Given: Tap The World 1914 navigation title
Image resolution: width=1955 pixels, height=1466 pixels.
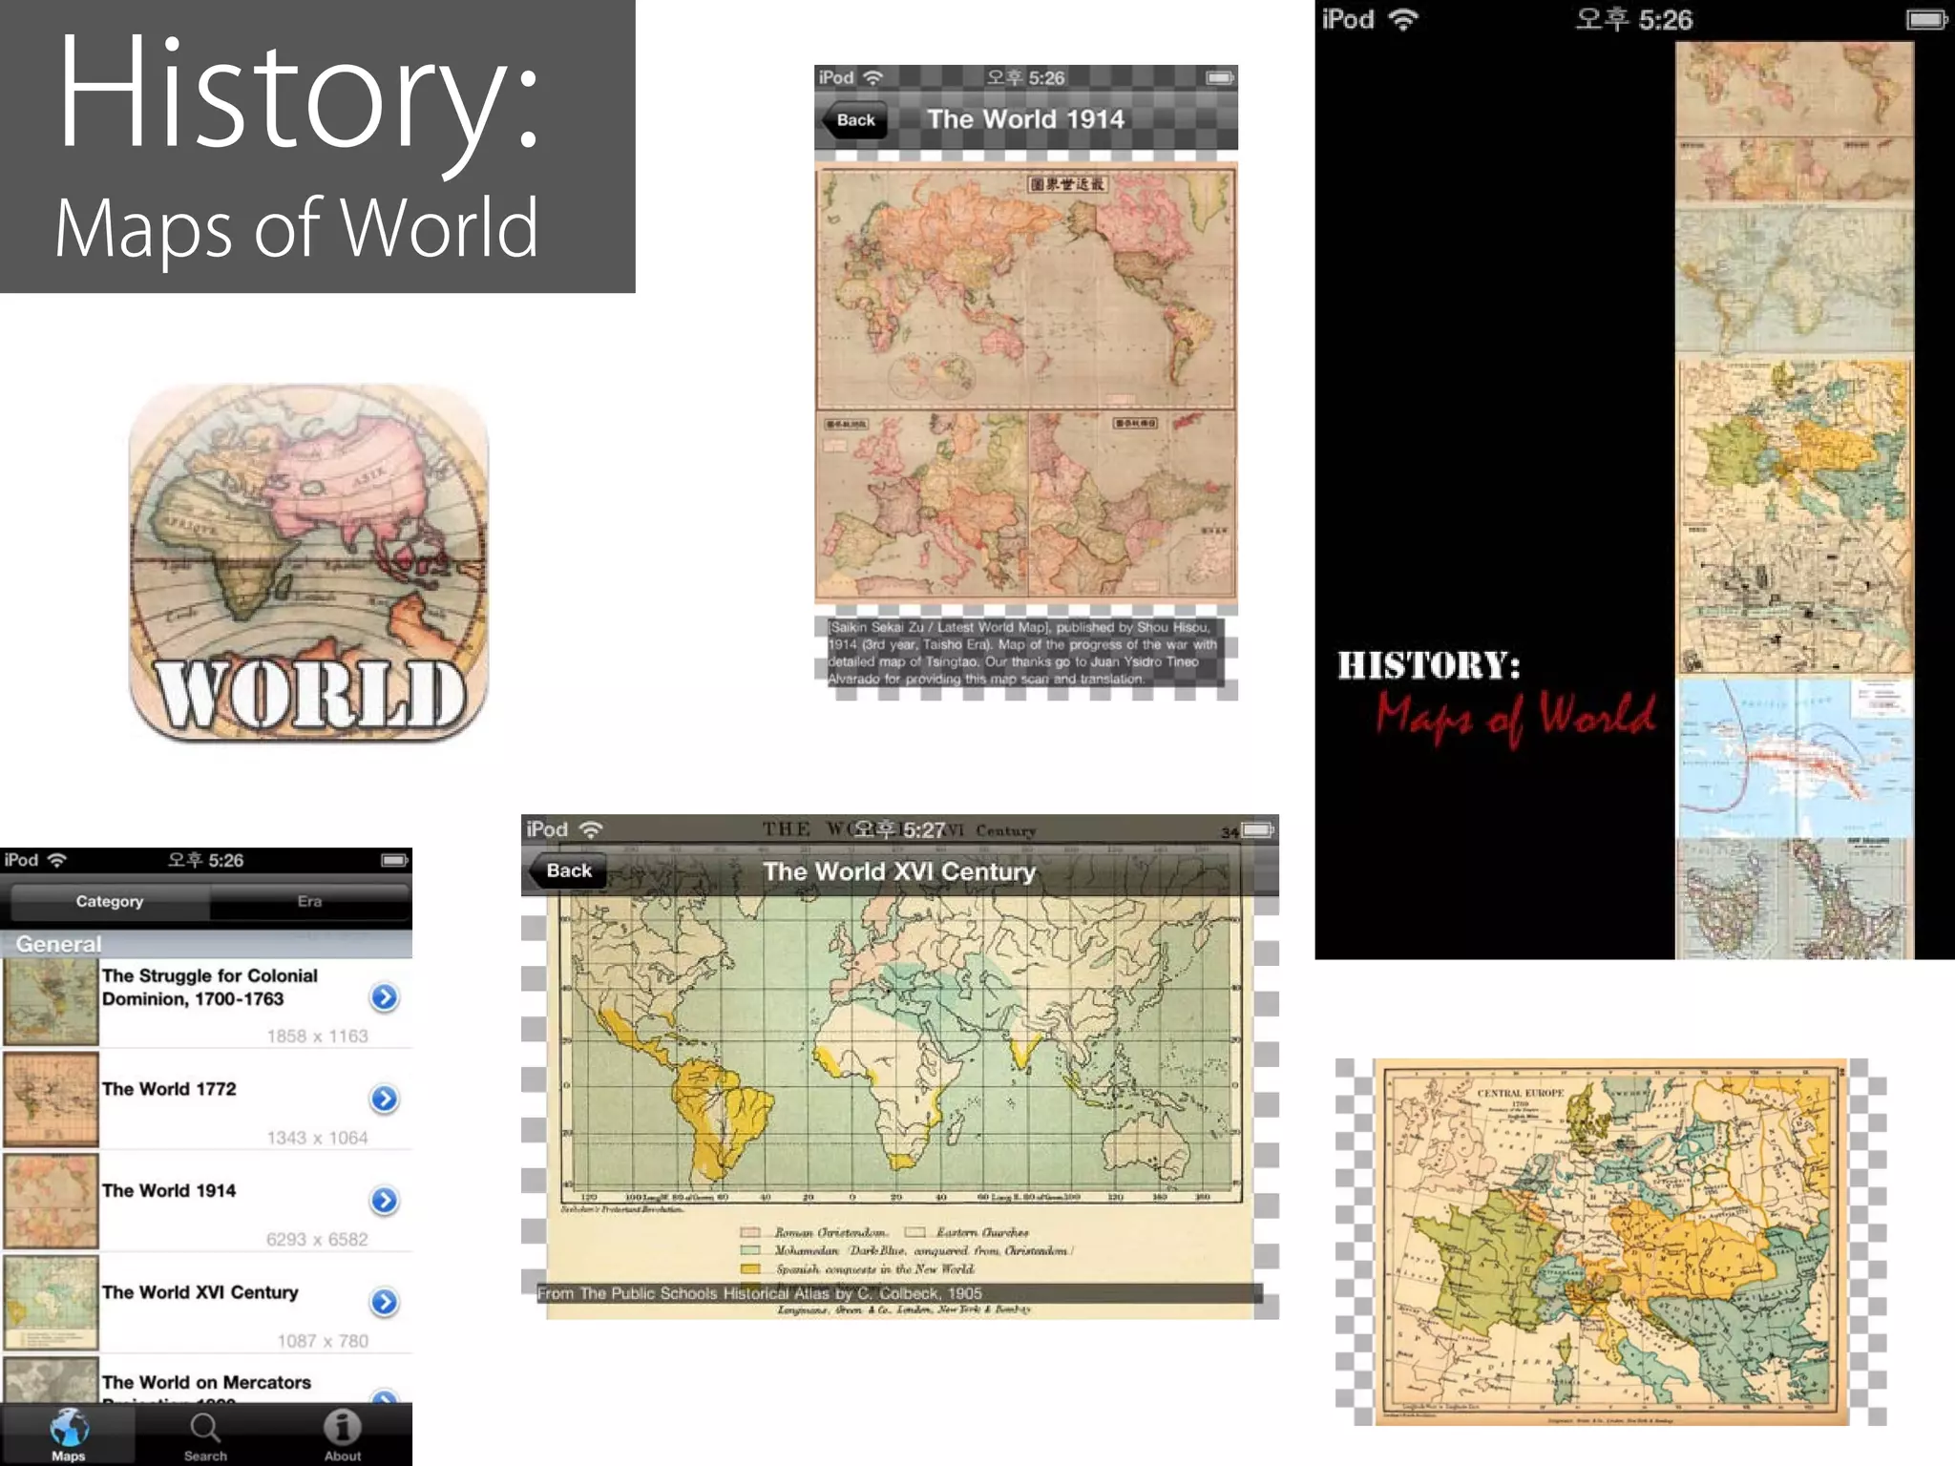Looking at the screenshot, I should pos(1025,119).
